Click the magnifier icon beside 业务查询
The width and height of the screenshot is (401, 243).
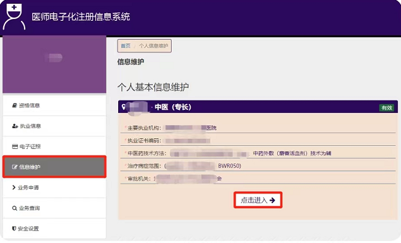tap(15, 208)
